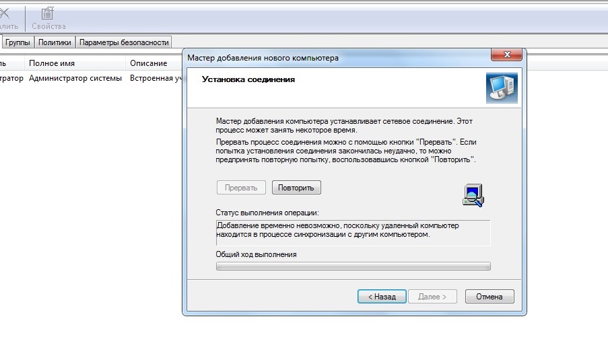Go back with the Назад button
This screenshot has width=608, height=364.
tap(382, 296)
